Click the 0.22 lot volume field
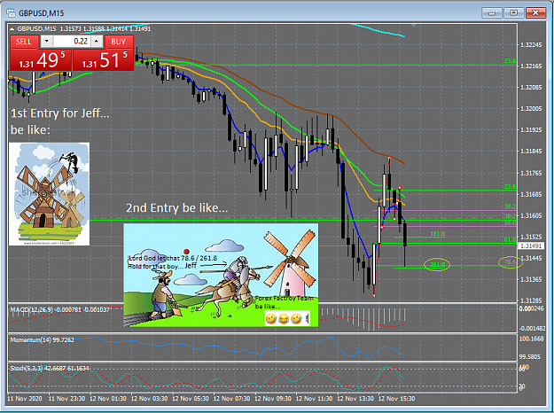Image resolution: width=554 pixels, height=413 pixels. click(x=72, y=42)
